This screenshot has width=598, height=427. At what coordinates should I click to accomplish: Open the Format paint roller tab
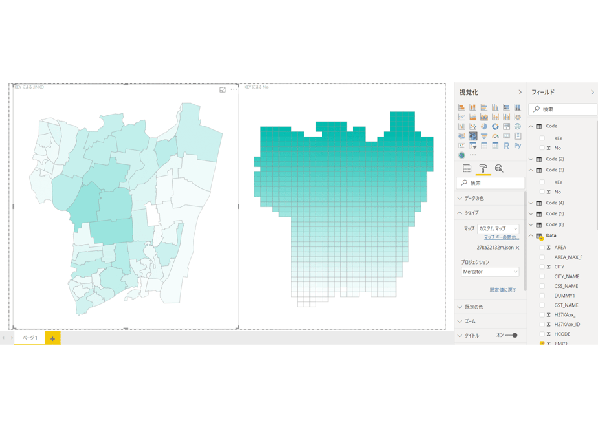coord(483,168)
